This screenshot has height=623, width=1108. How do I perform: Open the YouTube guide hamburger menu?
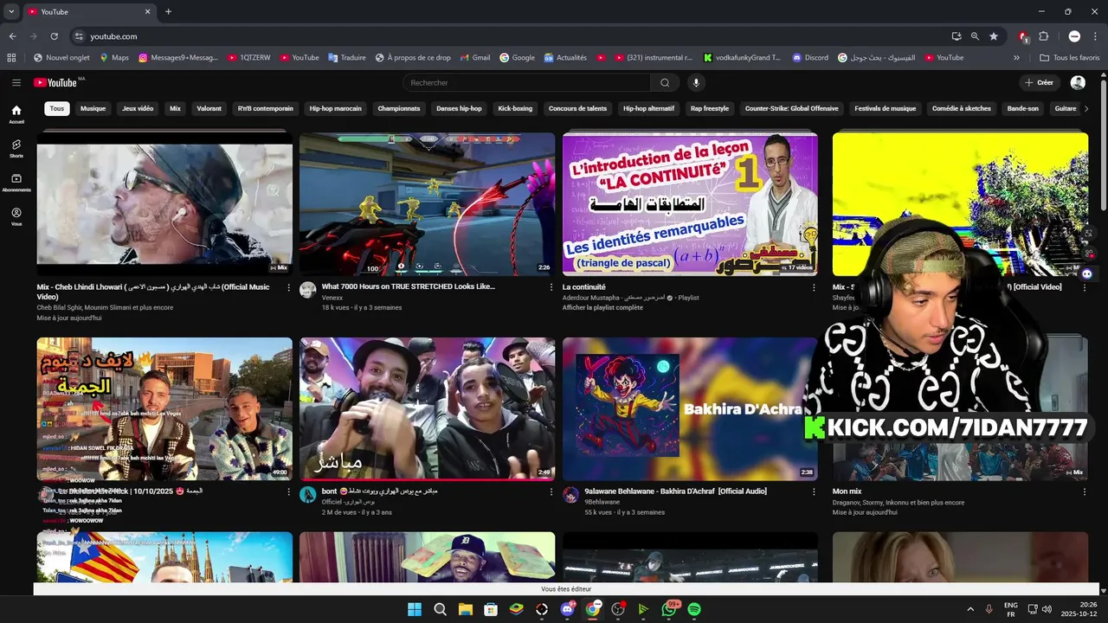coord(16,82)
